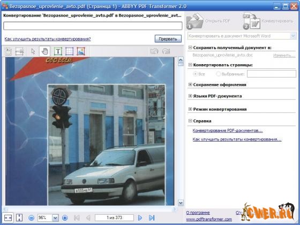Open the zoom percentage dropdown
The width and height of the screenshot is (300, 225).
[55, 218]
